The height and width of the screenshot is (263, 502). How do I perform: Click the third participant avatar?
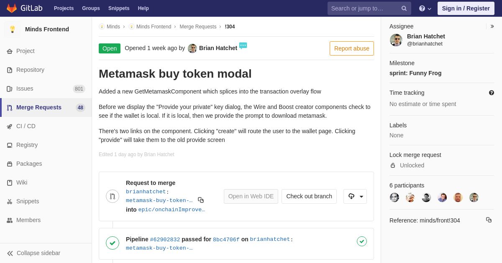coord(426,197)
